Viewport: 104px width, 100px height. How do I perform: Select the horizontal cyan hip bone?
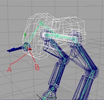[x=61, y=37]
